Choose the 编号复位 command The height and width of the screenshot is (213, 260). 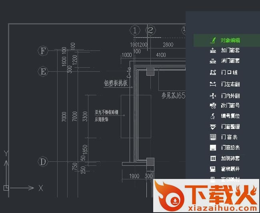pyautogui.click(x=230, y=116)
